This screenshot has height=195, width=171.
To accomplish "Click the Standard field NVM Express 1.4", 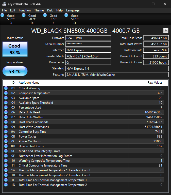I will [x=117, y=69].
